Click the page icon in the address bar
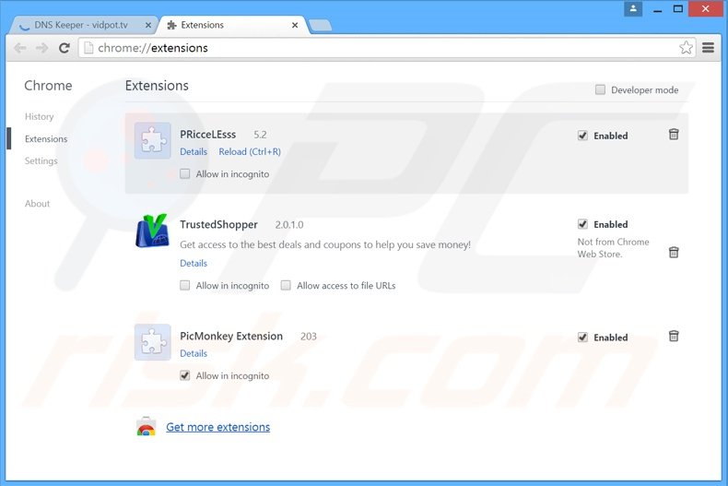 click(x=88, y=48)
